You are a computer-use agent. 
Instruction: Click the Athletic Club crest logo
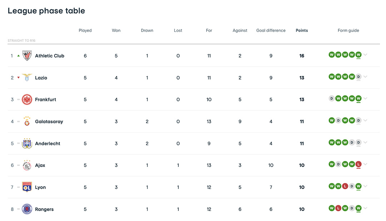point(27,56)
